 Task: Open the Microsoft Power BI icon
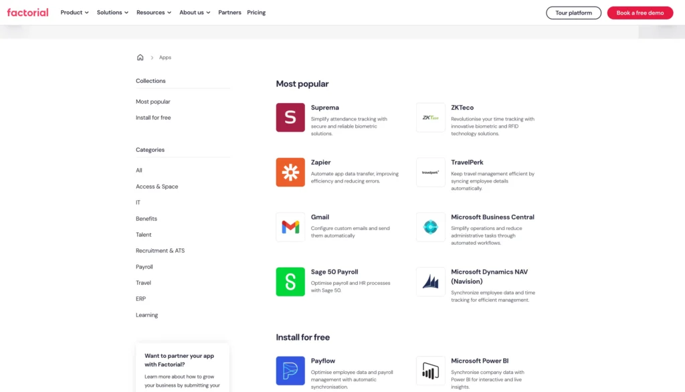pos(430,371)
